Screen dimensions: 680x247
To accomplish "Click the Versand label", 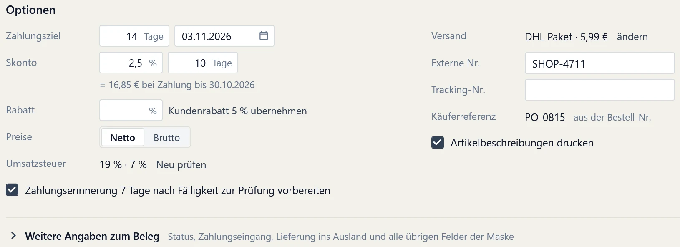I will coord(449,36).
